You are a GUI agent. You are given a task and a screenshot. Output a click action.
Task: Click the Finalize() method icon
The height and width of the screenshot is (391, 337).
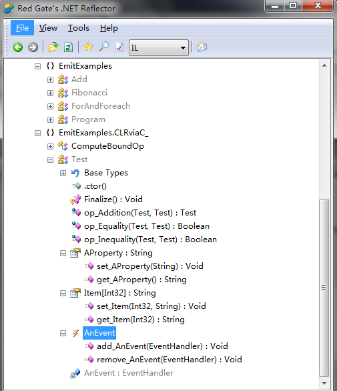(x=75, y=200)
